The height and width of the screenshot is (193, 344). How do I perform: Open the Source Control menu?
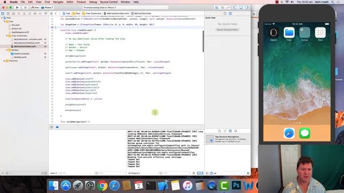[109, 2]
